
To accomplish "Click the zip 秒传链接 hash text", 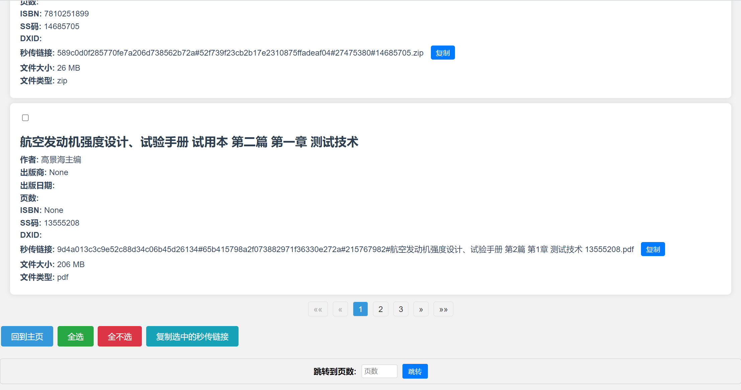I will click(240, 53).
